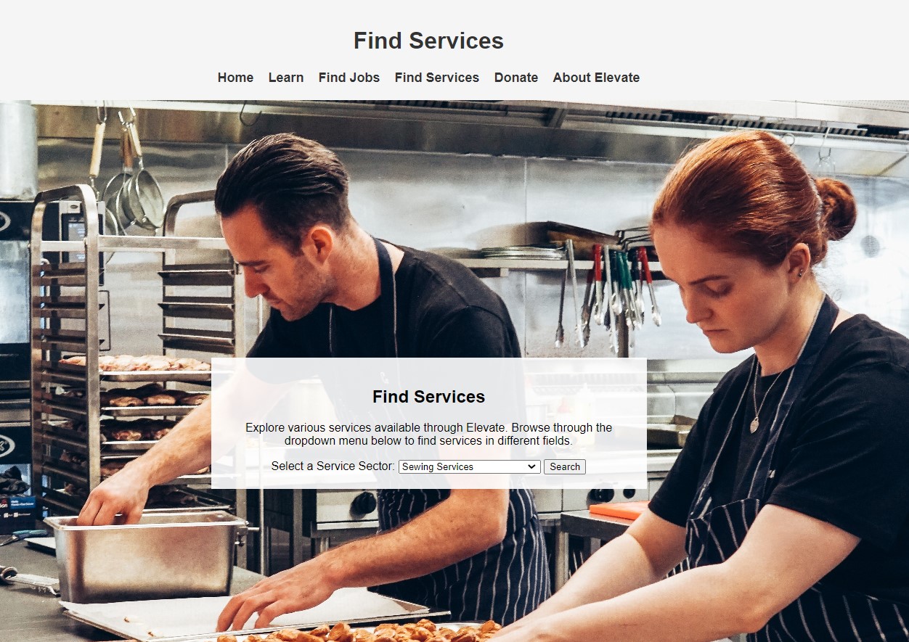Open the Service Sector dropdown showing Sewing Services

[470, 466]
